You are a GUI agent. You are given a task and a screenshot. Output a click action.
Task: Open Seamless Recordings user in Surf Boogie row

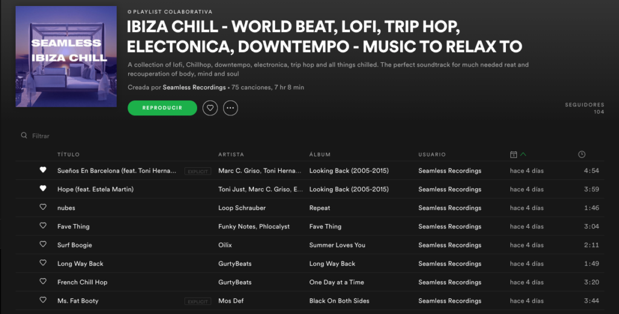(450, 245)
